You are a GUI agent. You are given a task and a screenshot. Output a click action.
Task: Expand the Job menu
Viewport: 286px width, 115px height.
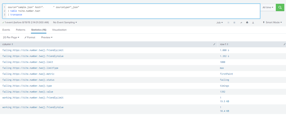pyautogui.click(x=220, y=23)
